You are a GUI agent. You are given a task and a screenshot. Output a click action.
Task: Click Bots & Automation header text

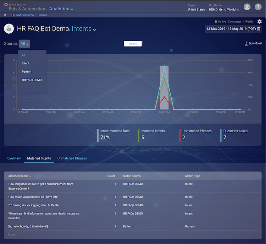[x=27, y=9]
